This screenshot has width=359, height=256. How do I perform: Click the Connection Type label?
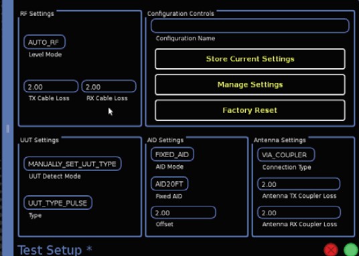tap(287, 167)
